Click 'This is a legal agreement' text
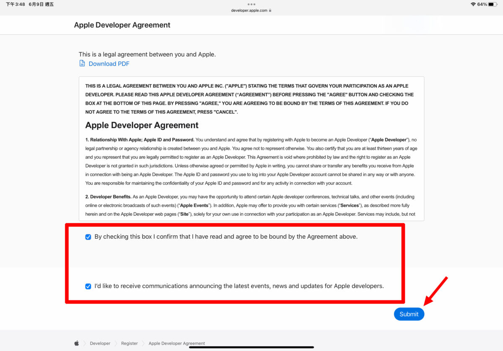503x351 pixels. 147,54
